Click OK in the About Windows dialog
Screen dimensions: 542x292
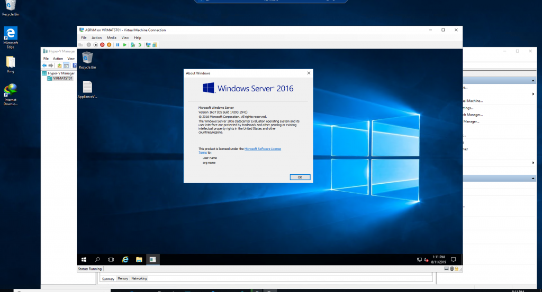tap(300, 177)
